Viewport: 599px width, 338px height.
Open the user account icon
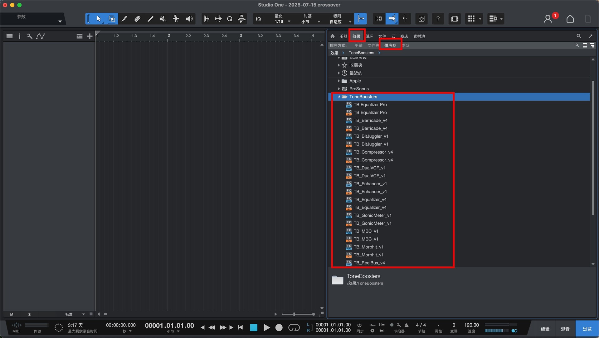[x=548, y=19]
